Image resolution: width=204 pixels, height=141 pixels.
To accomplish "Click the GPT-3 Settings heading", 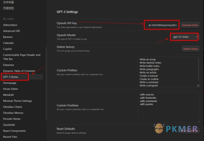I will tap(67, 12).
